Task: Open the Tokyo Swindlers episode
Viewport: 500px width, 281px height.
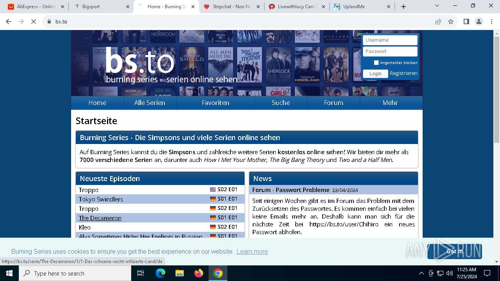Action: (160, 199)
